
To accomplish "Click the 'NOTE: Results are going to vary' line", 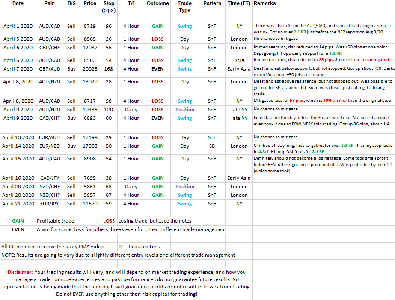I will (118, 255).
